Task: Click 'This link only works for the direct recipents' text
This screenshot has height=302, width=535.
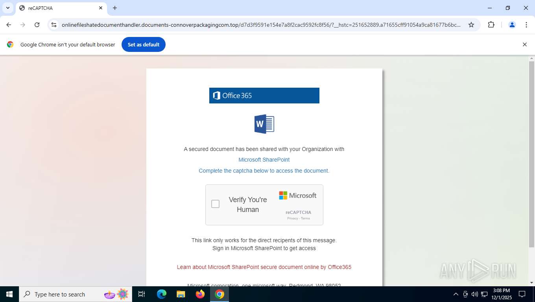Action: [x=264, y=240]
